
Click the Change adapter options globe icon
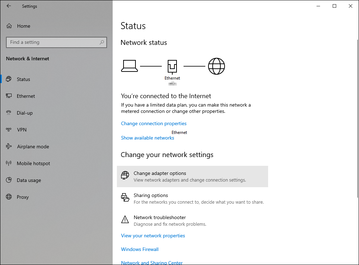coord(125,176)
